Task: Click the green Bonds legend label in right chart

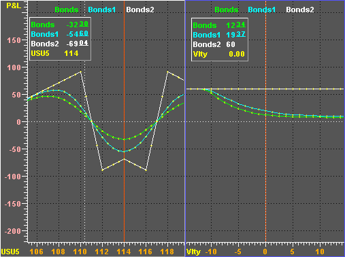Action: coord(227,10)
